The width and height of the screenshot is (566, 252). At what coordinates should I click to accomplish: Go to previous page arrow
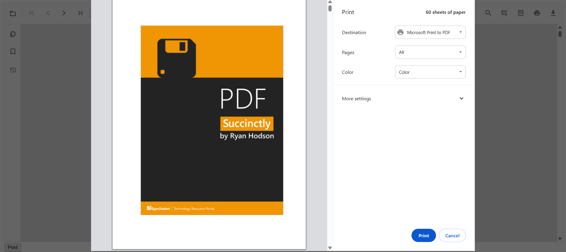click(48, 13)
